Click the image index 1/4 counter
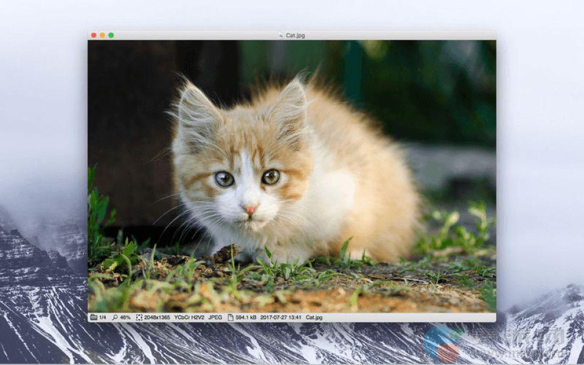The image size is (584, 365). (x=102, y=318)
